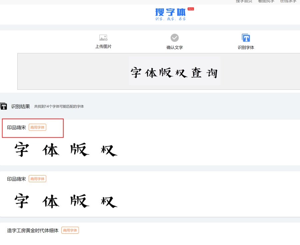
Task: Click the 商用字体 tag beside 造字工房黄金时代体细体
Action: [x=70, y=230]
